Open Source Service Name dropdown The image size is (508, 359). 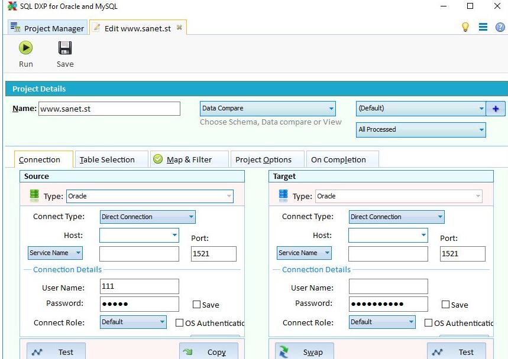tap(55, 253)
